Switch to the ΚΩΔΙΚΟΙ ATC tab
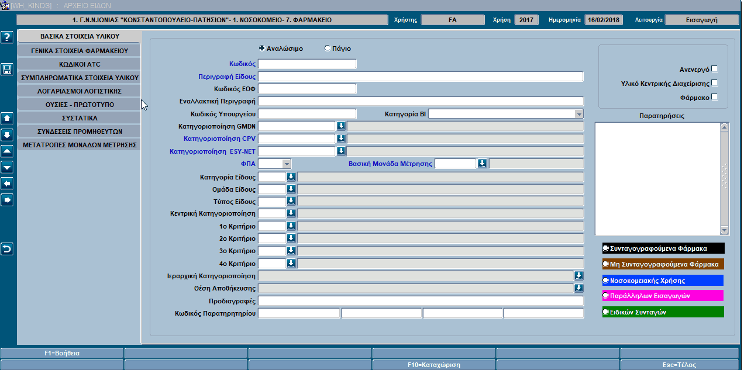Viewport: 744px width, 370px height. point(80,64)
